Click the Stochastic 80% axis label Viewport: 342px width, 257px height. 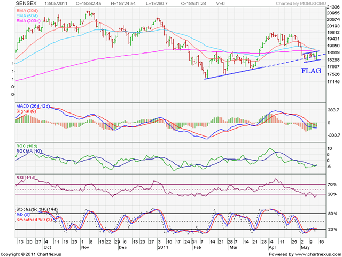coord(332,214)
